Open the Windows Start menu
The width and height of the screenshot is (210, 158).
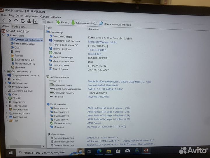(x=11, y=153)
